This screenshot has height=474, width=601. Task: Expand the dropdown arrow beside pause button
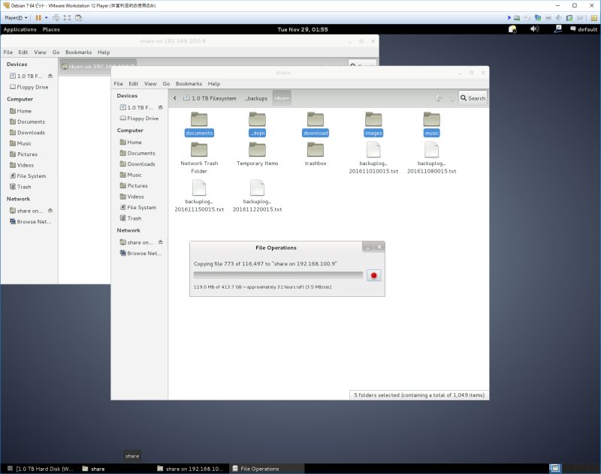point(47,17)
